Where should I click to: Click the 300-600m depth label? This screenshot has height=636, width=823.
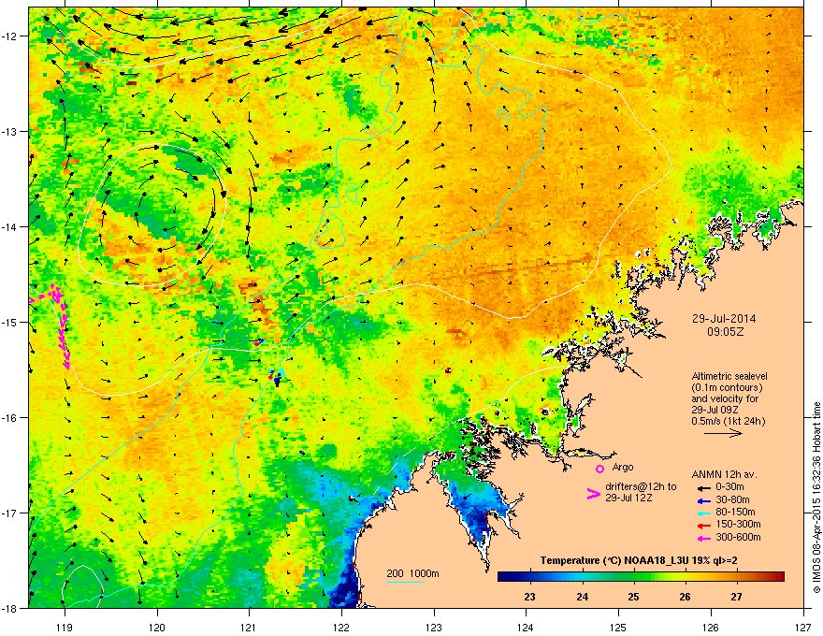(x=738, y=538)
